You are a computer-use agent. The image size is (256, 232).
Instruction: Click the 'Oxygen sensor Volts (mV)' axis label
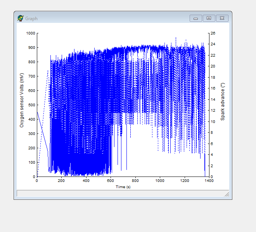pos(22,100)
